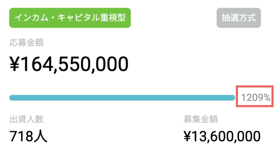274x152 pixels.
Task: Click the green インカム・キャピタル重視型 tag
Action: 70,18
